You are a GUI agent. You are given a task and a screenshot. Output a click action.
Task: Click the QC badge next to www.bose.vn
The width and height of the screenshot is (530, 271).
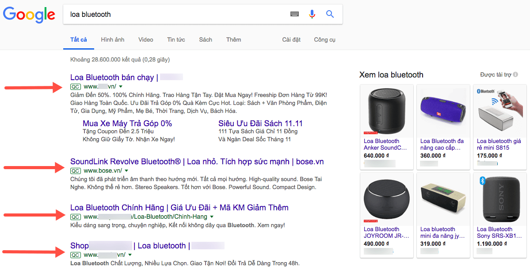(76, 171)
